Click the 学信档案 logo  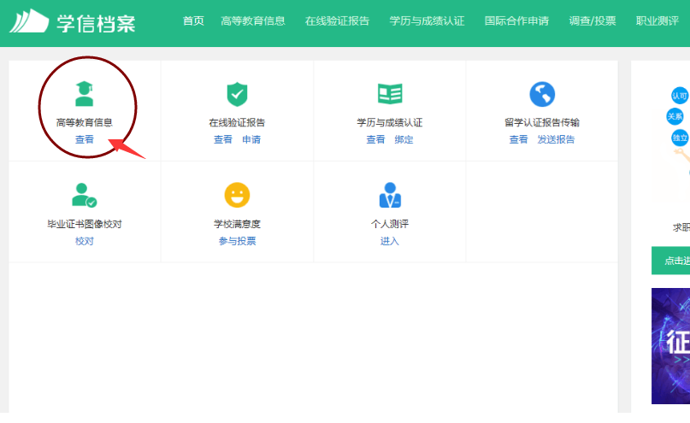72,21
